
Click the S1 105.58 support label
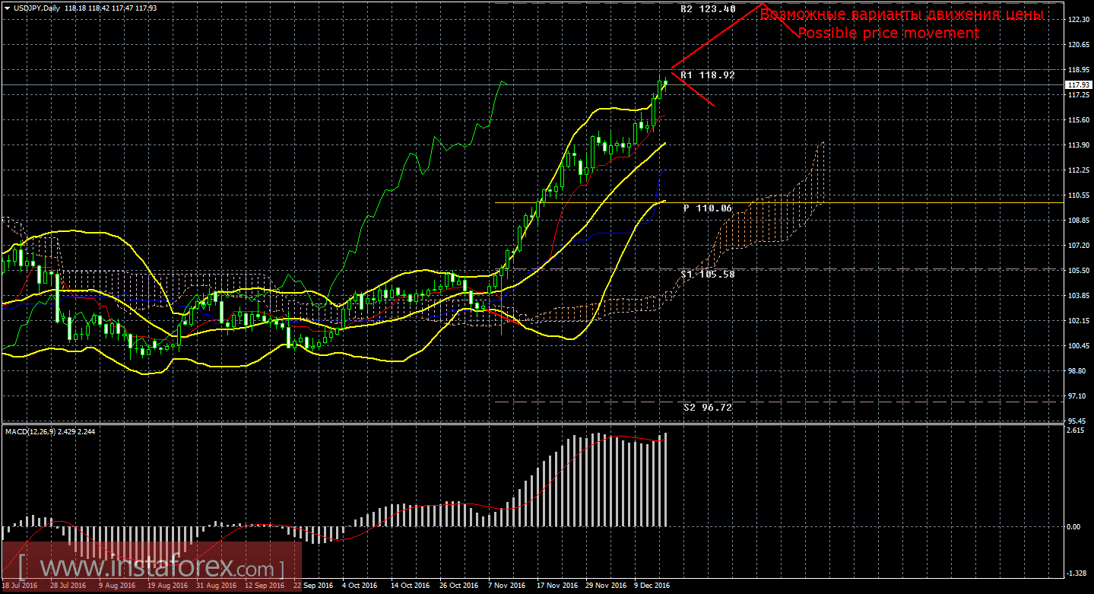click(708, 274)
